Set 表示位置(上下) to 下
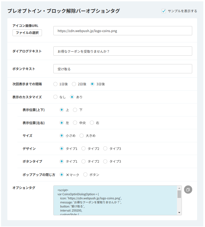The image size is (205, 227). click(75, 110)
